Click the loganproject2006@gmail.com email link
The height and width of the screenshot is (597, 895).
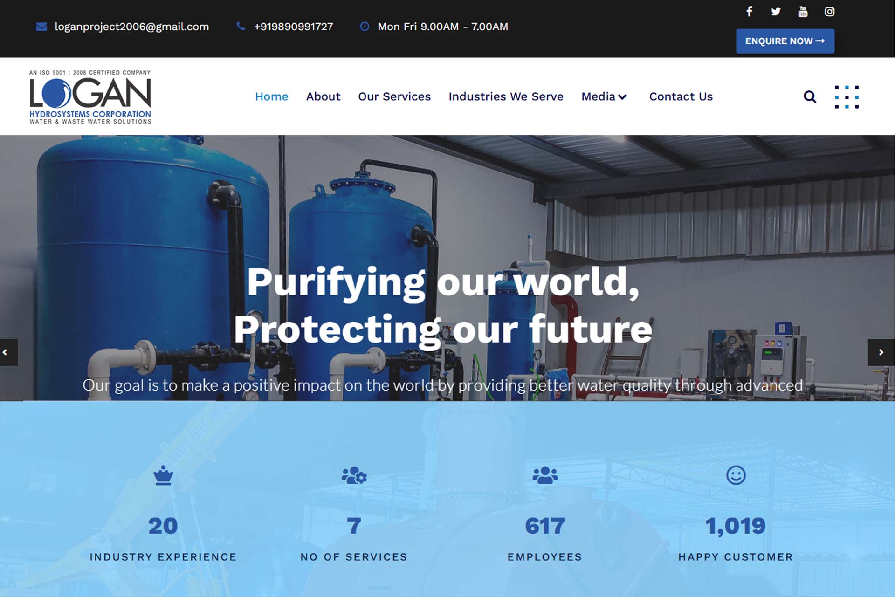click(131, 27)
